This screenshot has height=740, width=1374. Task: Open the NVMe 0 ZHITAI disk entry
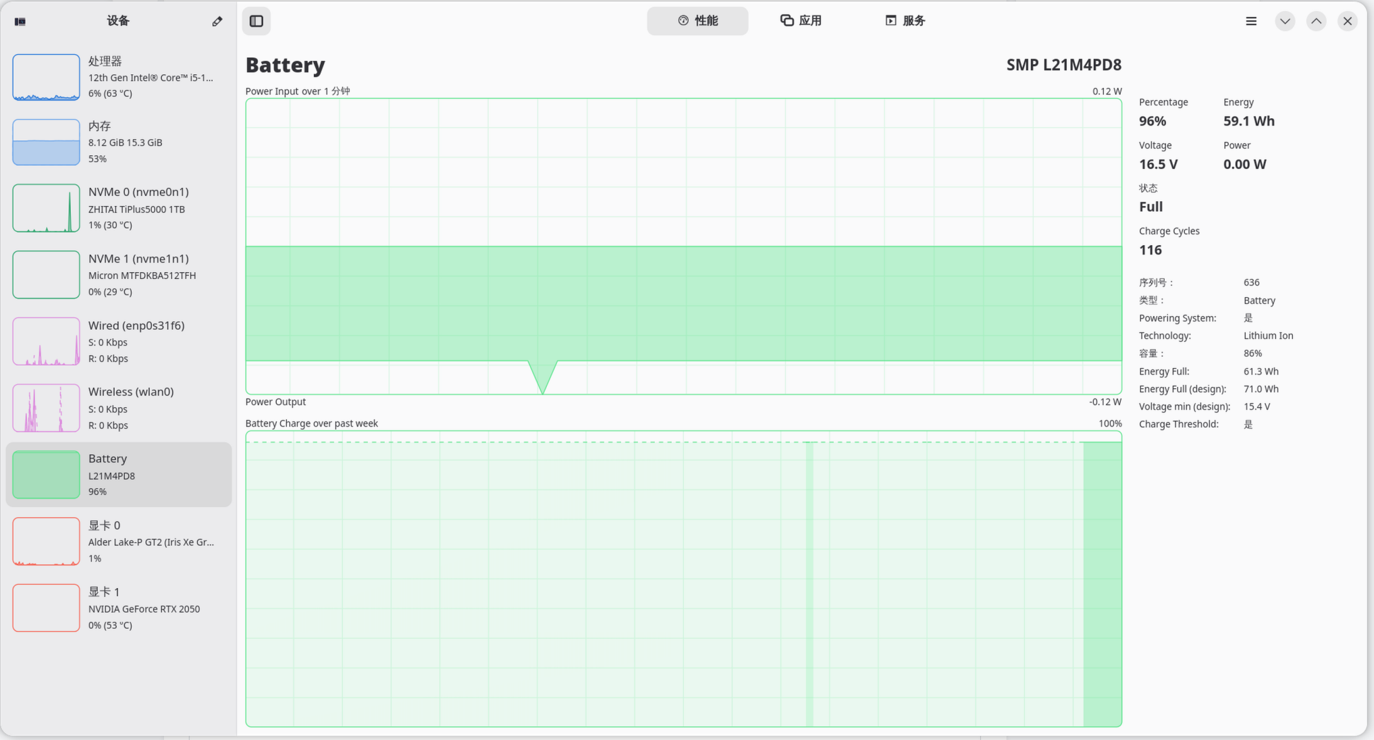[118, 209]
